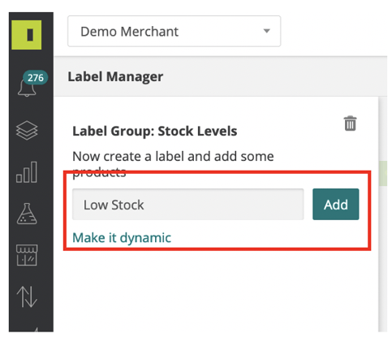
Task: Open the storefront sidebar icon
Action: point(27,255)
